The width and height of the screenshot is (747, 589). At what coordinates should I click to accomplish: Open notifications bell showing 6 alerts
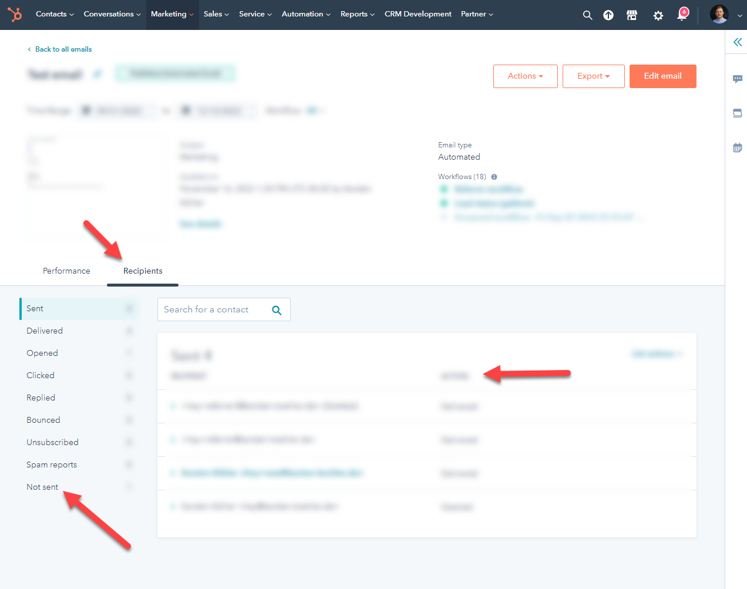(681, 15)
